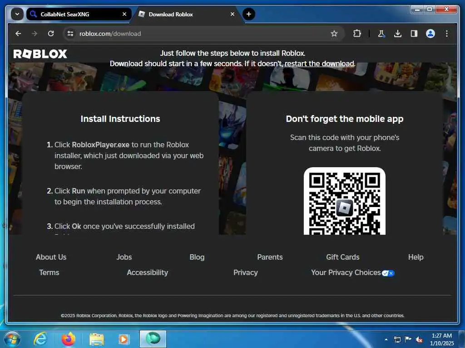The image size is (465, 348).
Task: Open Chrome Labs flask icon
Action: coord(381,34)
